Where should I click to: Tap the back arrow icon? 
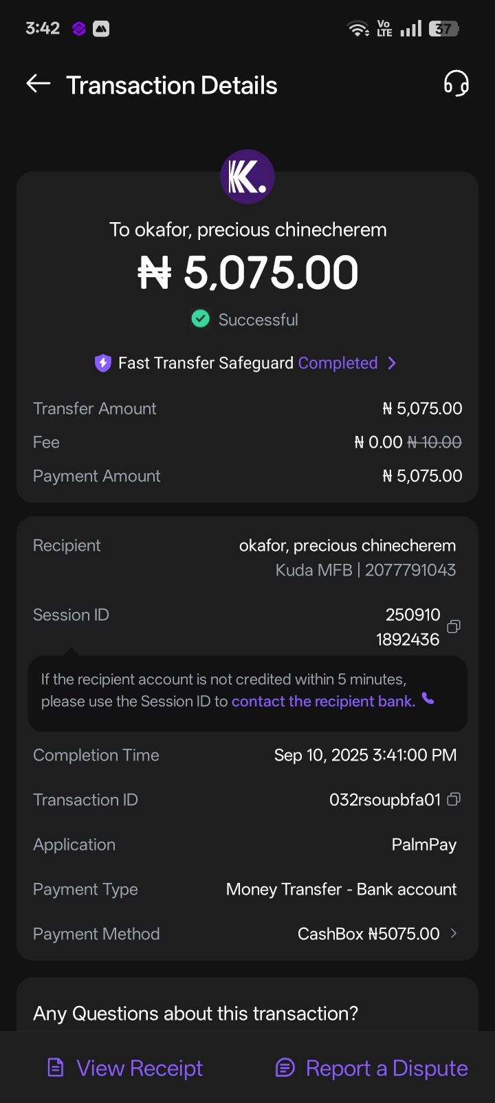[38, 84]
